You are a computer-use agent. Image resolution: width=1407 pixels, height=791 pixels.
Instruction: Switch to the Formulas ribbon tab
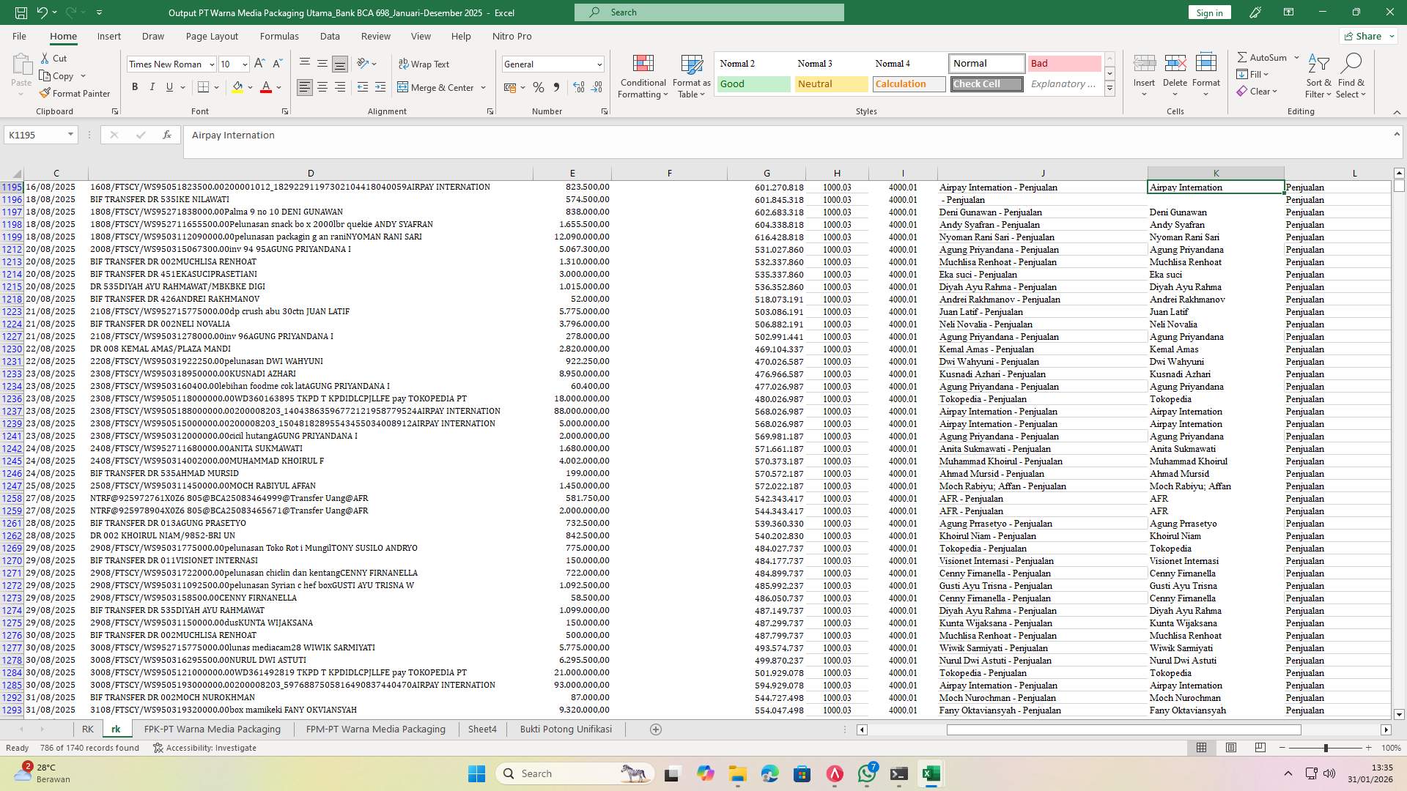click(x=279, y=36)
